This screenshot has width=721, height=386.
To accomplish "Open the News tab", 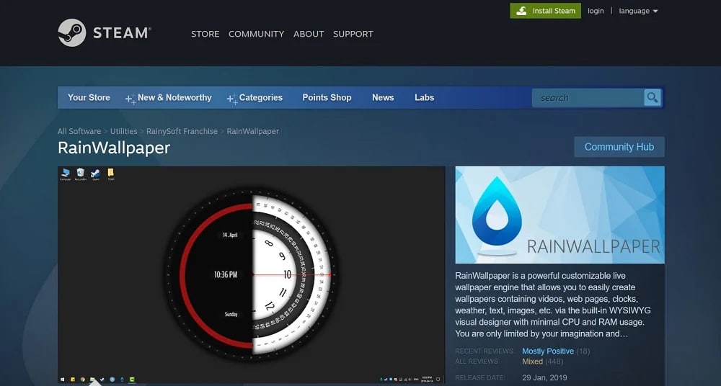I will coord(383,97).
